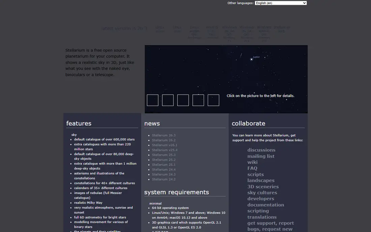Open the mailing list link

pos(261,156)
